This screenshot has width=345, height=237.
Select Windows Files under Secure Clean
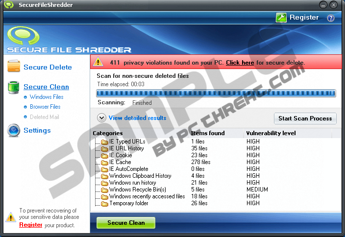pos(47,97)
